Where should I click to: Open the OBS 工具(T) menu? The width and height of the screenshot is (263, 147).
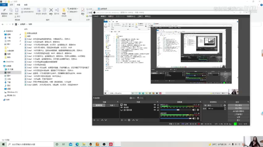[140, 16]
